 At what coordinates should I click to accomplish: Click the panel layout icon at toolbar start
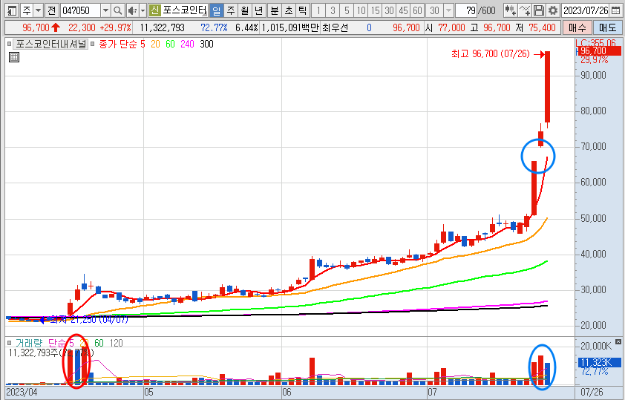click(x=12, y=10)
